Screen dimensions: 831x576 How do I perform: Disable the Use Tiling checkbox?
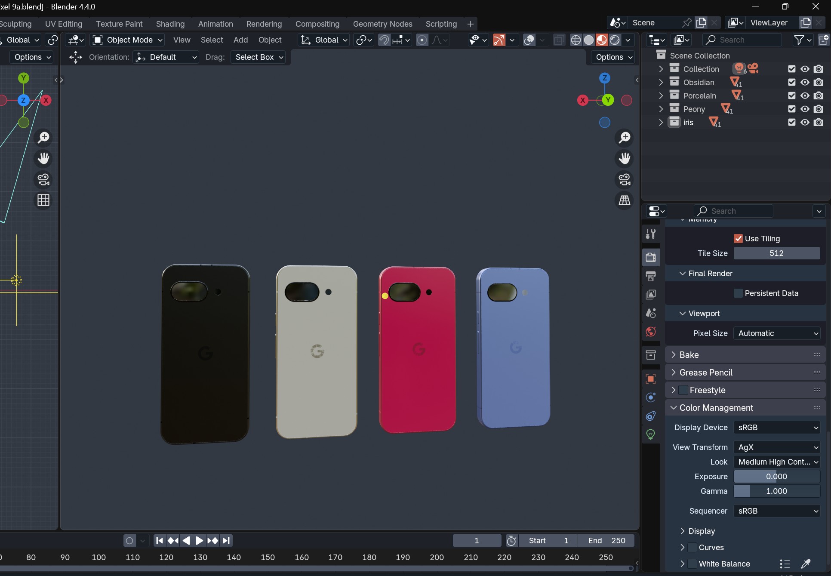738,238
